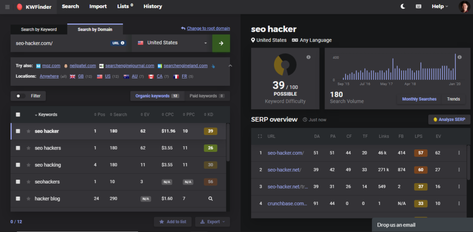Tick the select-all keywords checkbox
This screenshot has width=473, height=232.
18,115
